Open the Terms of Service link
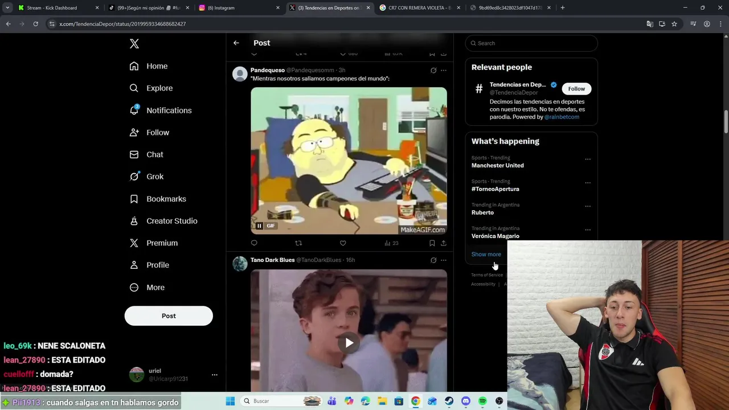Screen dimensions: 729x410 487,275
